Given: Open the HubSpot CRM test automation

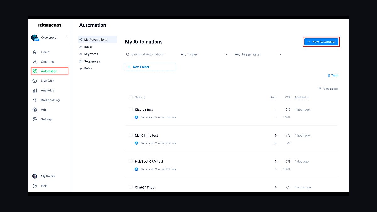Looking at the screenshot, I should [x=149, y=162].
